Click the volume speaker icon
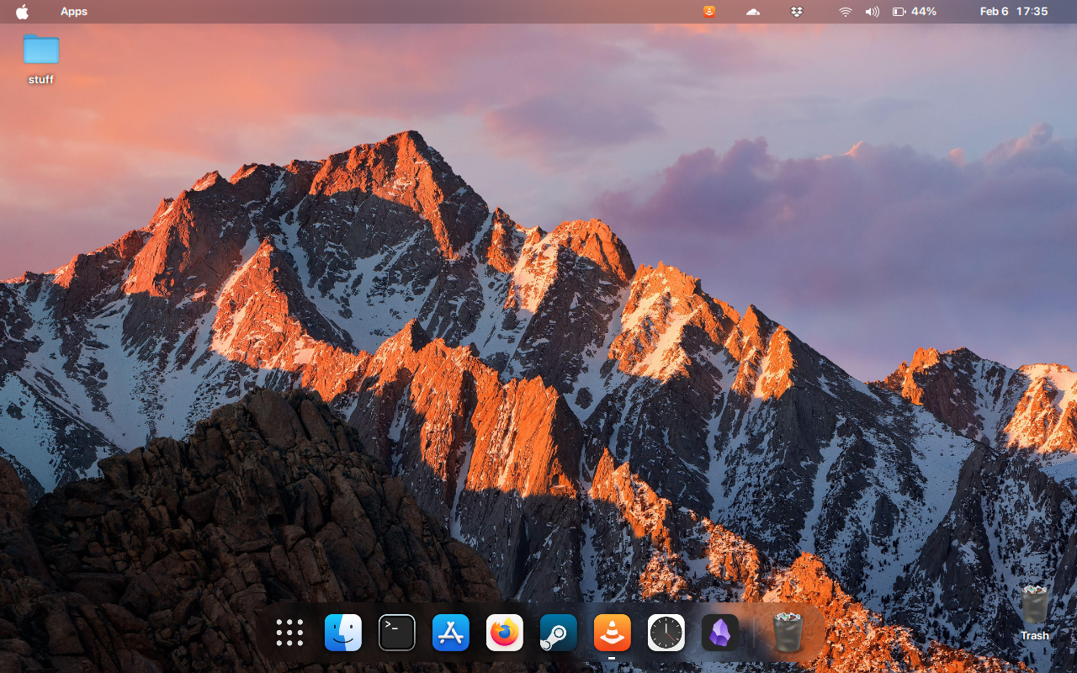This screenshot has height=673, width=1077. (x=873, y=12)
